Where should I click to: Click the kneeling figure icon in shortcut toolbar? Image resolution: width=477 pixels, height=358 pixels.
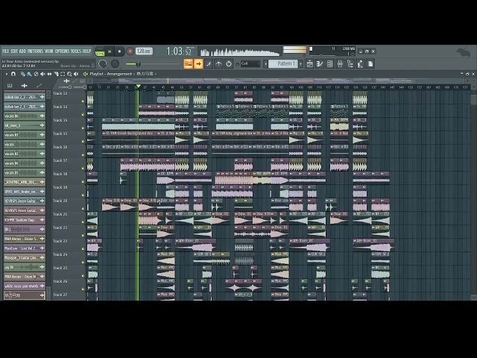click(361, 64)
